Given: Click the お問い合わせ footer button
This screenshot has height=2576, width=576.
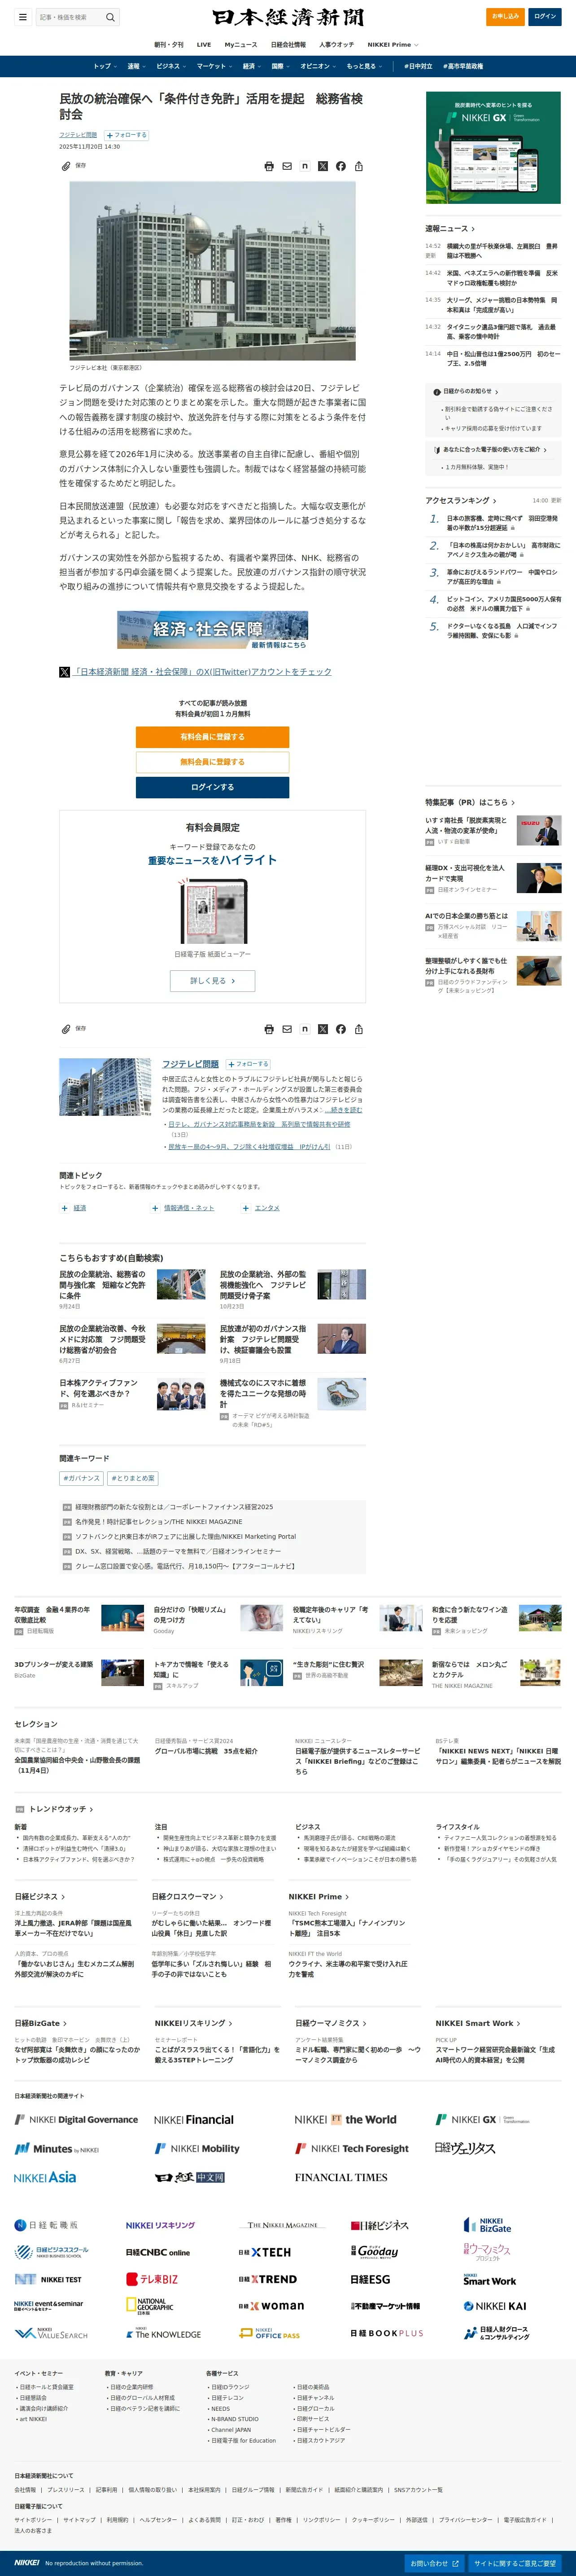Looking at the screenshot, I should click(434, 2563).
